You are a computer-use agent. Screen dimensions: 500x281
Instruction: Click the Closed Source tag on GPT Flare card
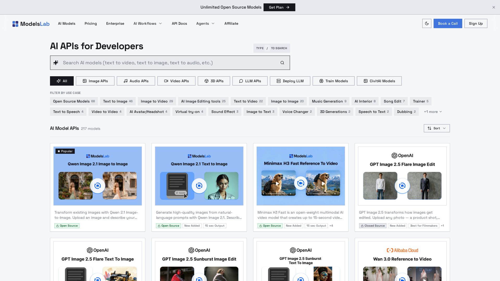coord(373,226)
